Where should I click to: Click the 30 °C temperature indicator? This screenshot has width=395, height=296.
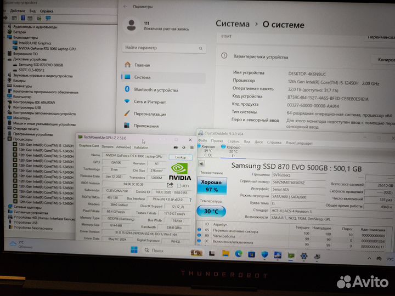click(211, 211)
